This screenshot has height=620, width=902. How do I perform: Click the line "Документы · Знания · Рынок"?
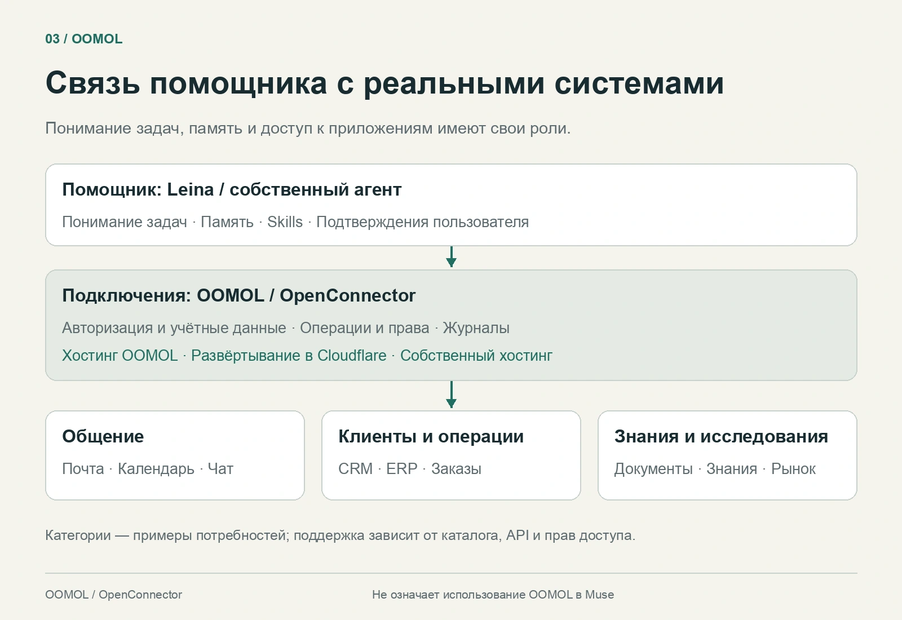tap(715, 469)
